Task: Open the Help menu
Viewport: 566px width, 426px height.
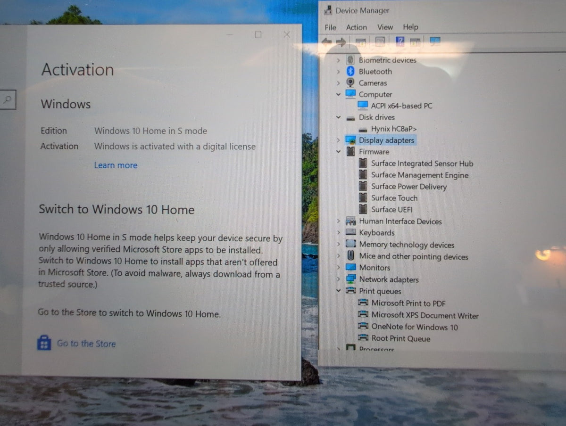Action: pyautogui.click(x=410, y=27)
